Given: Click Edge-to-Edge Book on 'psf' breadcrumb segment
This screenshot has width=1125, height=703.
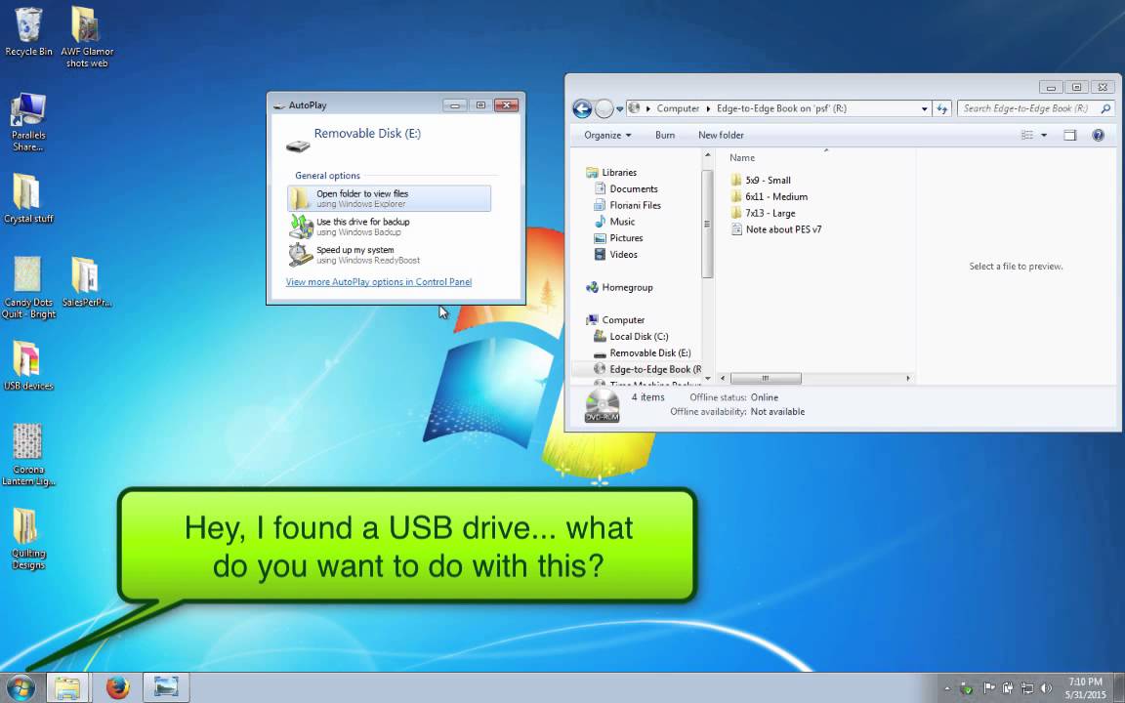Looking at the screenshot, I should (781, 108).
